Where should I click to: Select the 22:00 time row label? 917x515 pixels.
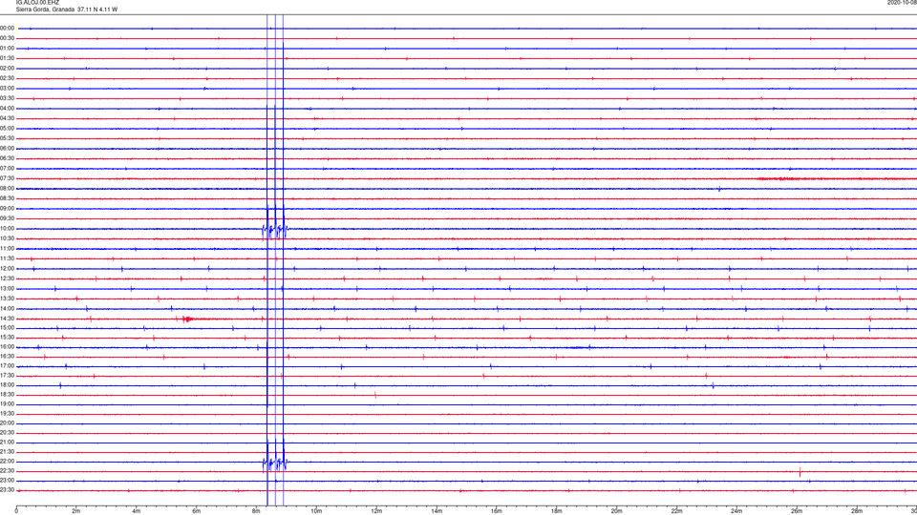pyautogui.click(x=7, y=462)
